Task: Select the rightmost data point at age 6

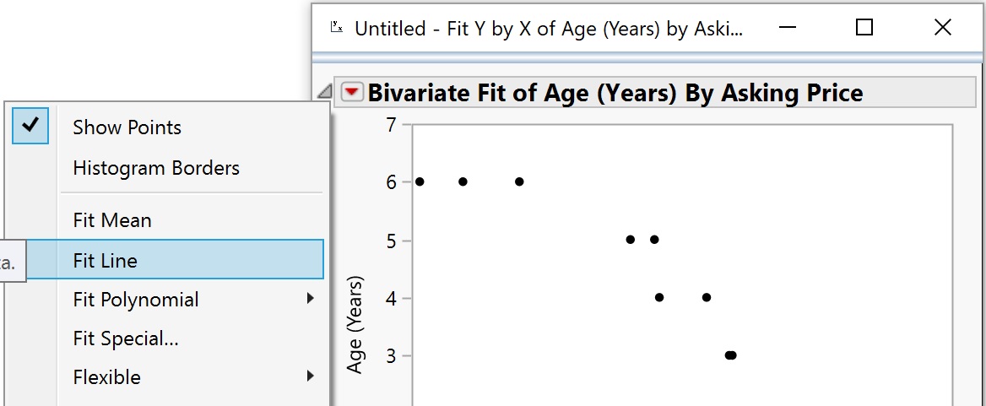Action: [519, 181]
